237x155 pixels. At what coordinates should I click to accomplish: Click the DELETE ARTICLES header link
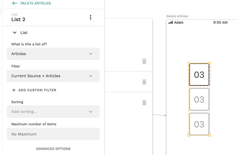35,3
